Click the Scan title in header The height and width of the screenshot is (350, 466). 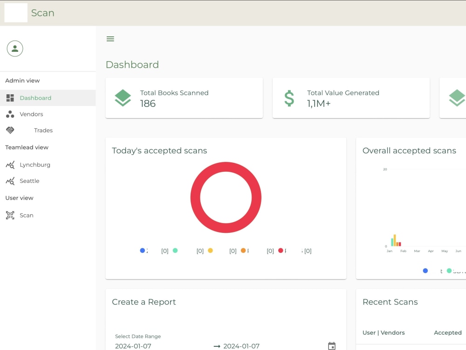tap(43, 13)
